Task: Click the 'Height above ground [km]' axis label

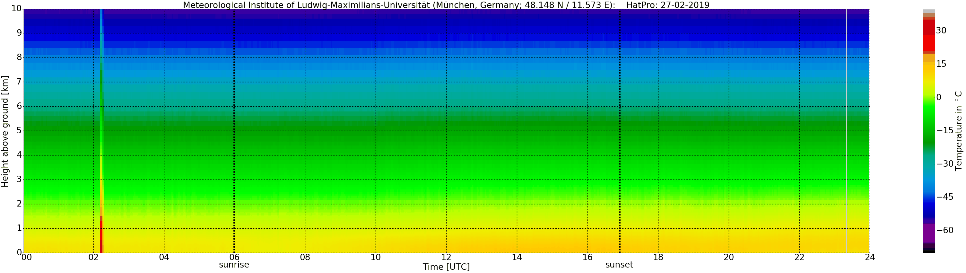Action: click(5, 131)
